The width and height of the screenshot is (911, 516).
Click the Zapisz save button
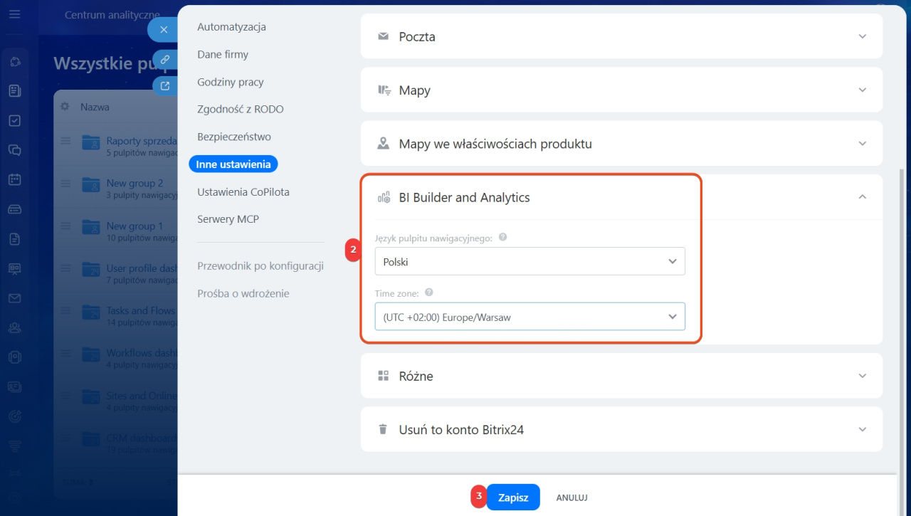[513, 497]
